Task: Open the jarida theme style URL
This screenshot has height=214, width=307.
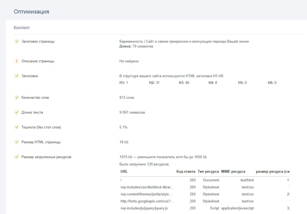Action: 147,194
